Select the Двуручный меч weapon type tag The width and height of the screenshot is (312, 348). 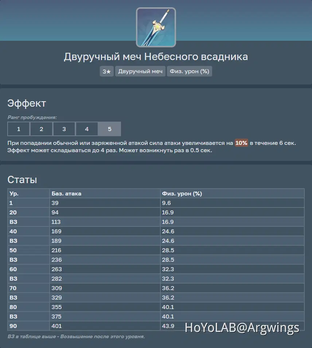pyautogui.click(x=140, y=71)
